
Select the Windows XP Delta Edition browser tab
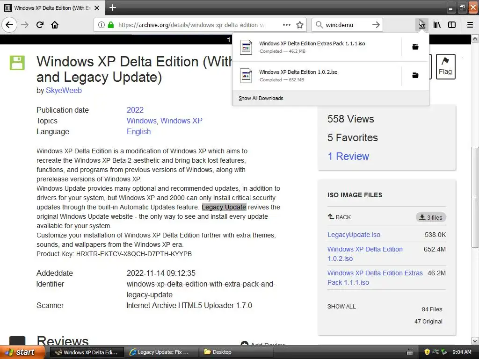(x=52, y=8)
